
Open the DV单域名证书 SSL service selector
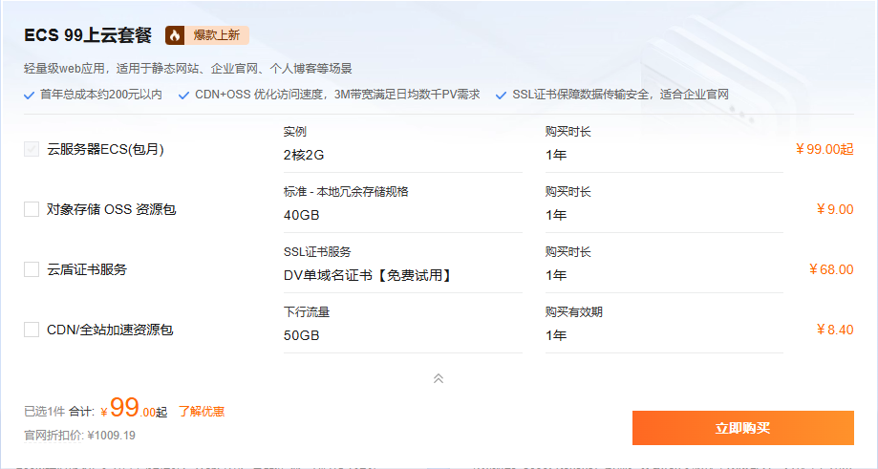pos(402,275)
